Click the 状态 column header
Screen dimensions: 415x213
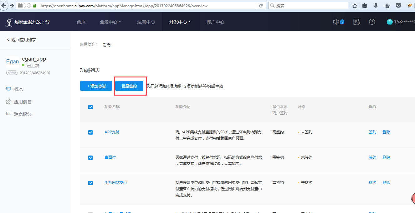pos(302,107)
